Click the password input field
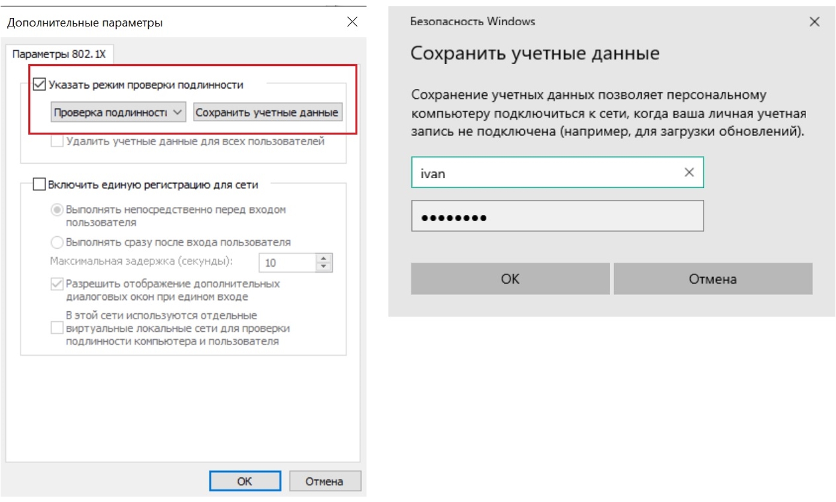Image resolution: width=836 pixels, height=502 pixels. tap(557, 216)
